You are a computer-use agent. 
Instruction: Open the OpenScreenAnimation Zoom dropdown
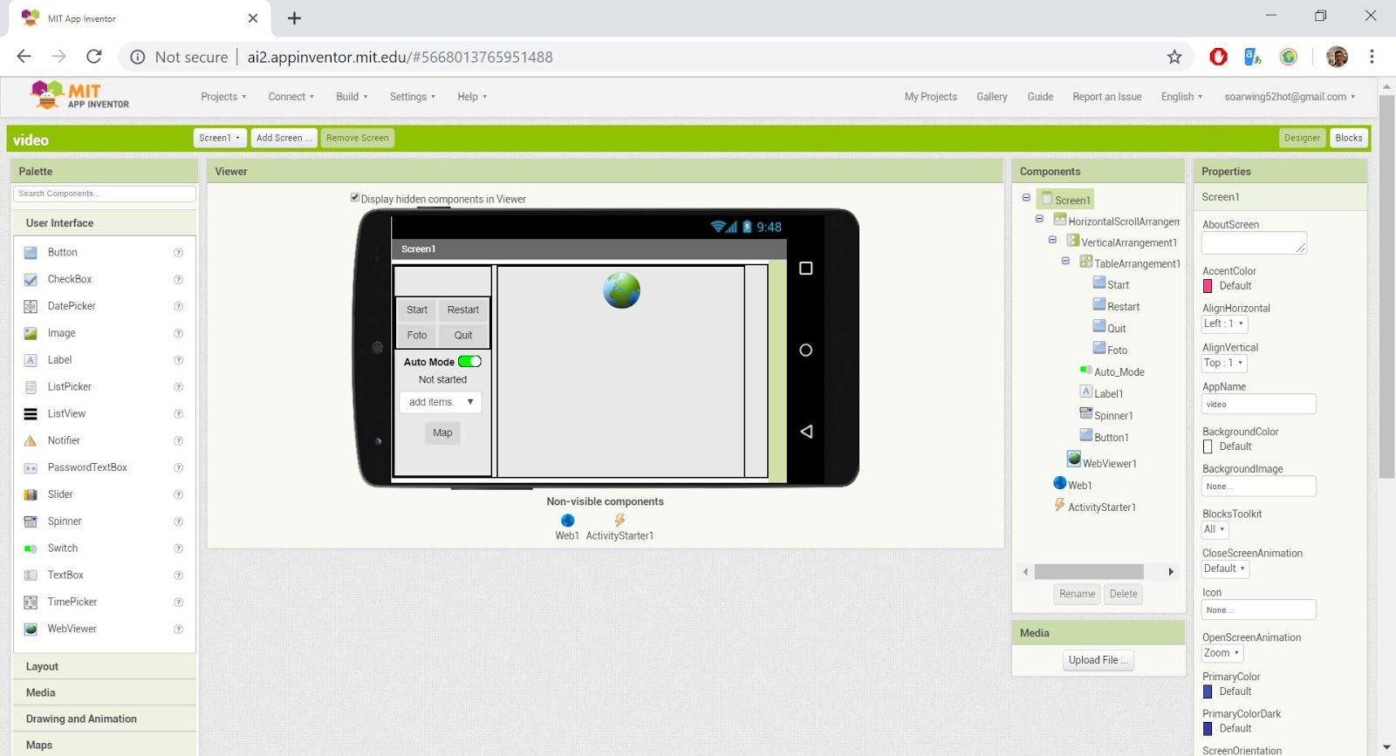point(1222,653)
